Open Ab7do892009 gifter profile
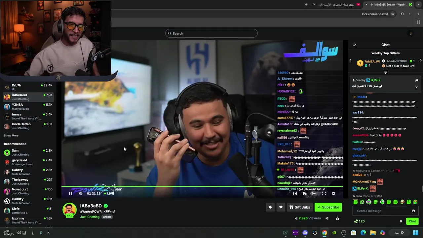 point(397,61)
